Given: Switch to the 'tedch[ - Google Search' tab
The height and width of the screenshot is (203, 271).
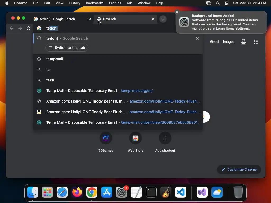Looking at the screenshot, I should (62, 19).
